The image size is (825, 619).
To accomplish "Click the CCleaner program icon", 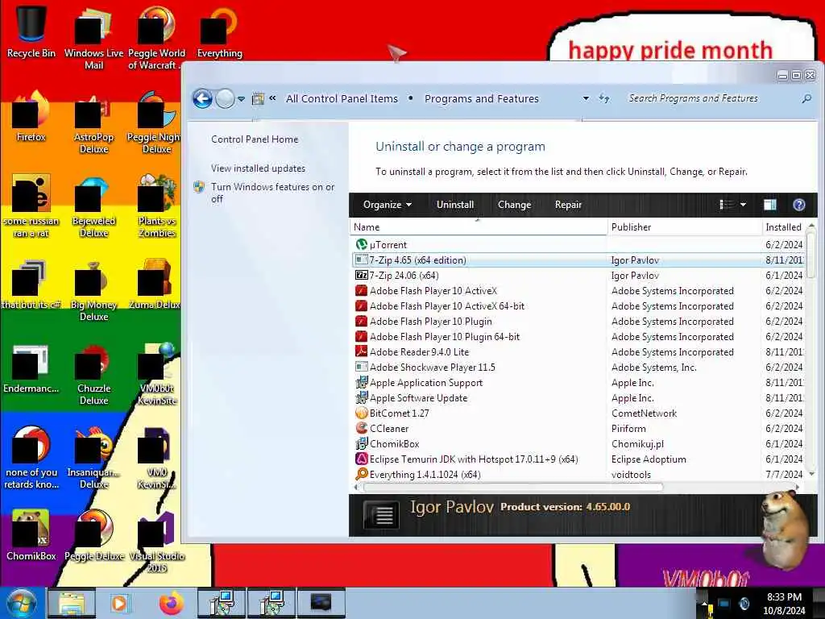I will (362, 429).
